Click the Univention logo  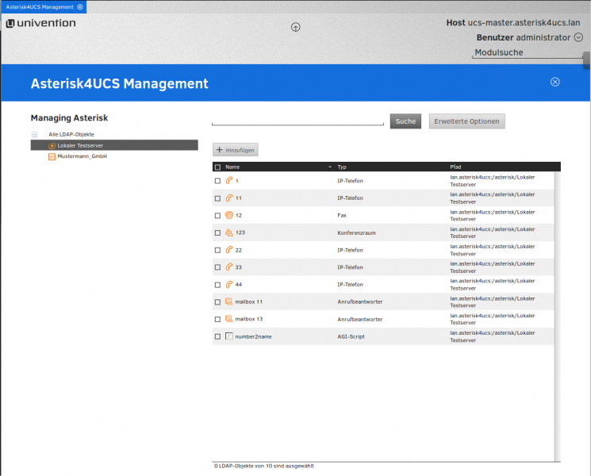(x=40, y=23)
